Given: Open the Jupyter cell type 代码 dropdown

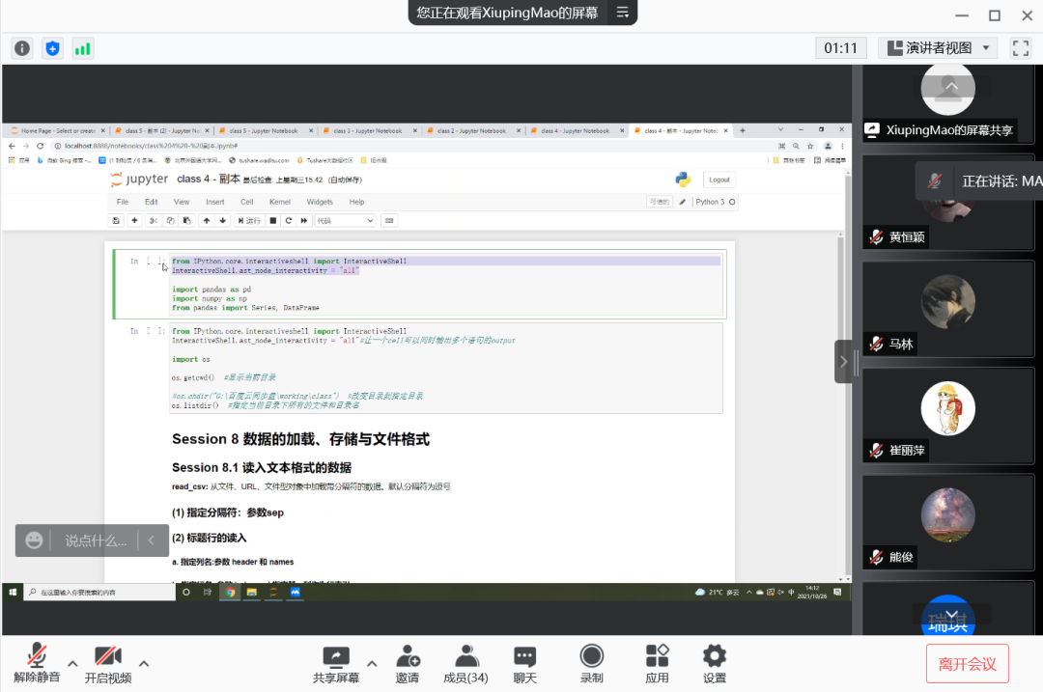Looking at the screenshot, I should coord(345,221).
